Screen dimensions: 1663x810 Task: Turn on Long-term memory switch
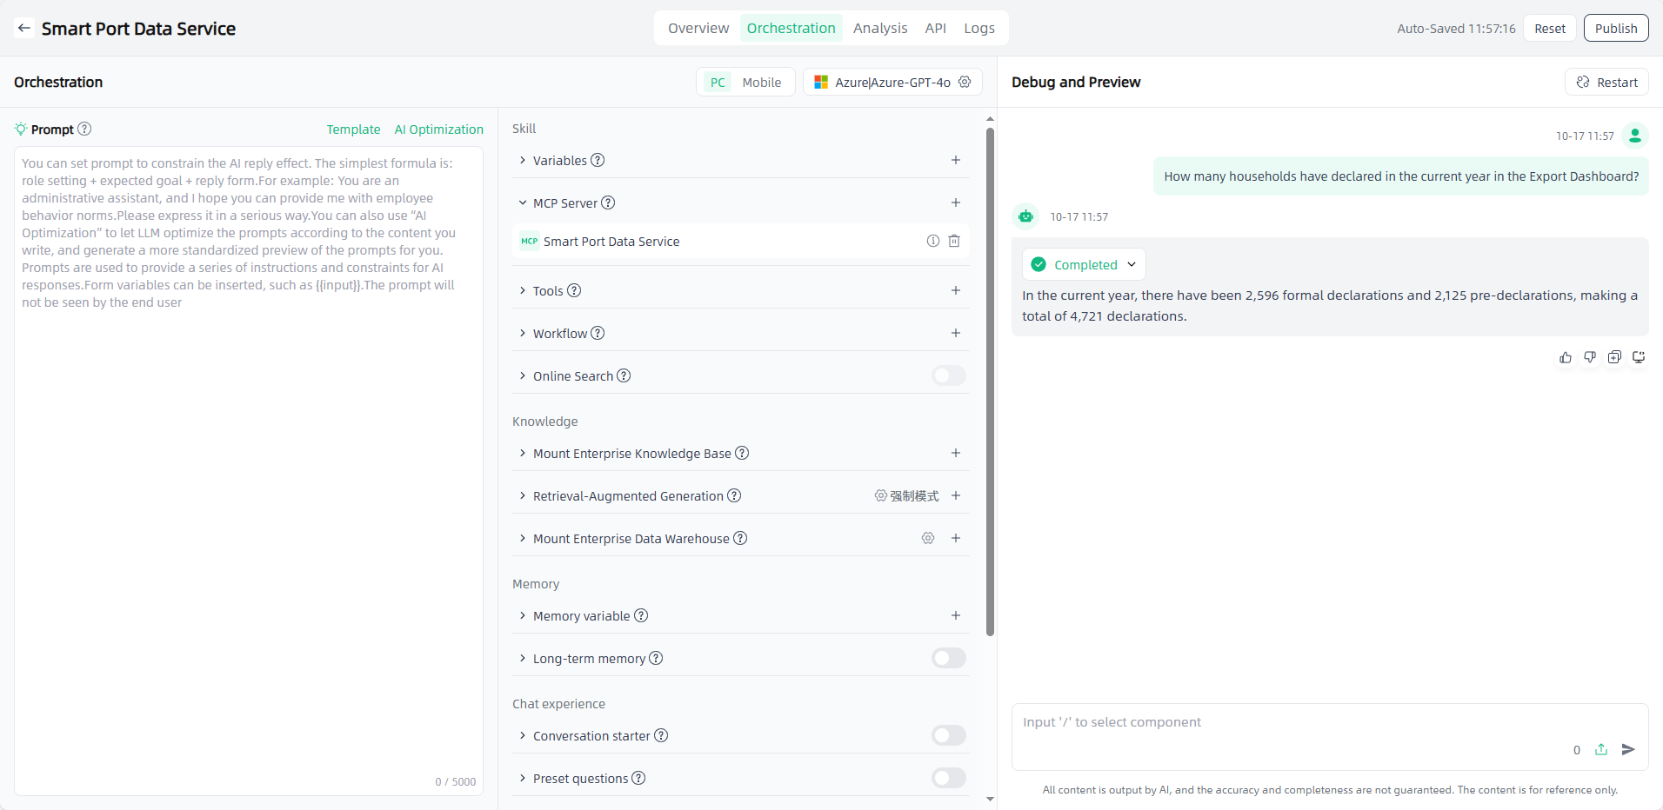point(948,658)
